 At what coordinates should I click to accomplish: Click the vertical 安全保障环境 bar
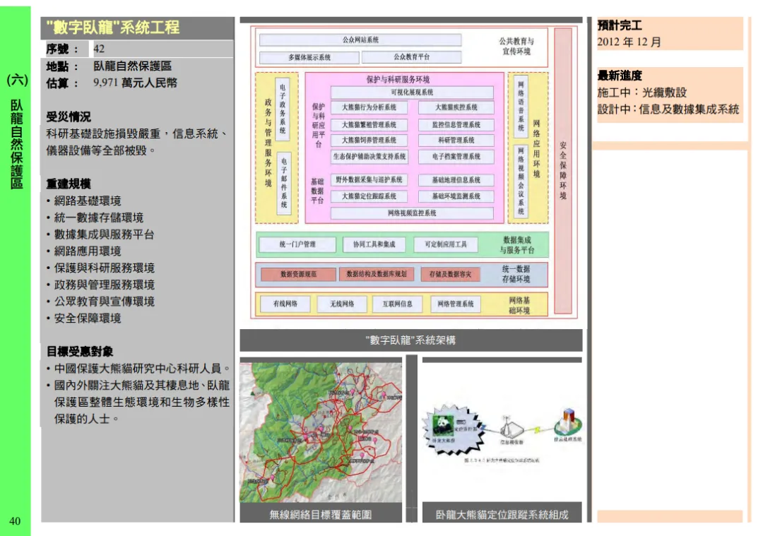pyautogui.click(x=563, y=171)
